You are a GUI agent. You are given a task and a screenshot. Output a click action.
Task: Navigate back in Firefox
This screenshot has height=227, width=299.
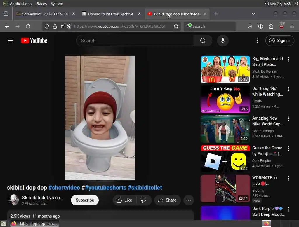[7, 26]
